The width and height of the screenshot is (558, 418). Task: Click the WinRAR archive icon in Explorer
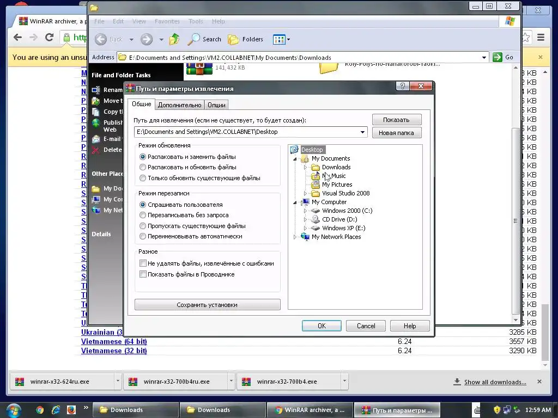tap(199, 68)
